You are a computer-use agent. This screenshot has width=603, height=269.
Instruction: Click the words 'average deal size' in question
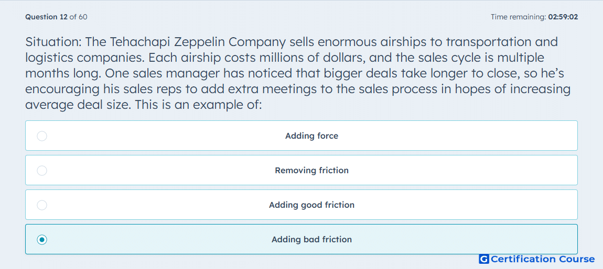[x=79, y=105]
